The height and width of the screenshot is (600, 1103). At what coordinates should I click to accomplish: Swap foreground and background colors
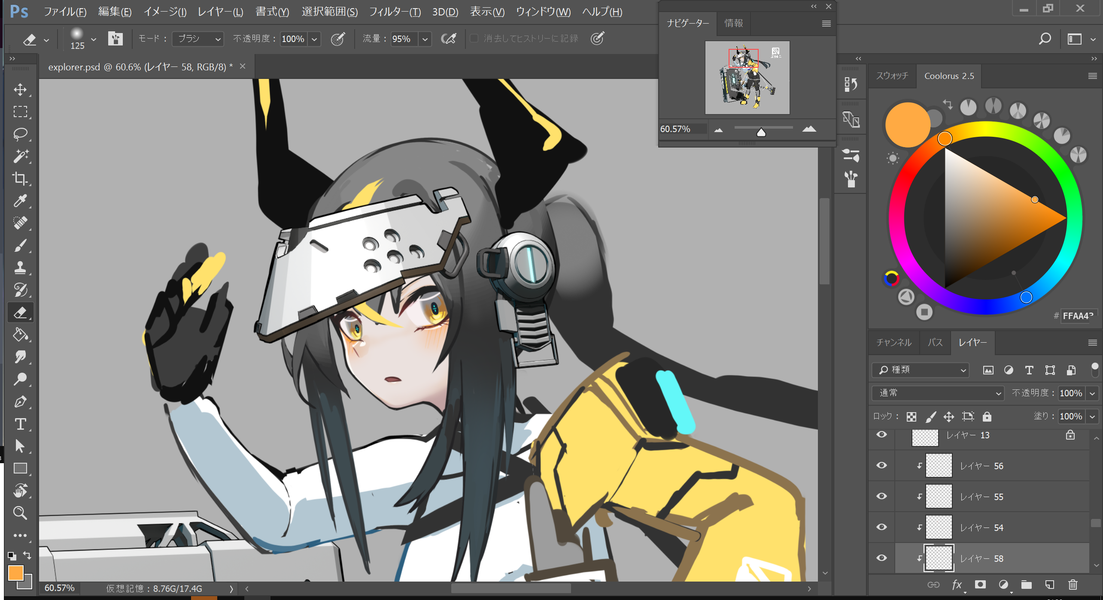click(27, 555)
